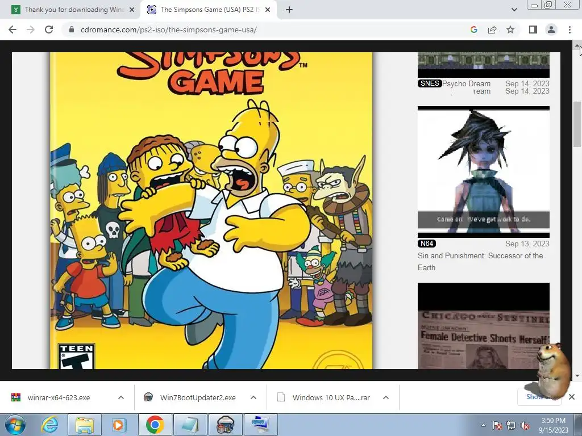The image size is (582, 436).
Task: Open Action Center flag icon in tray
Action: coord(497,425)
